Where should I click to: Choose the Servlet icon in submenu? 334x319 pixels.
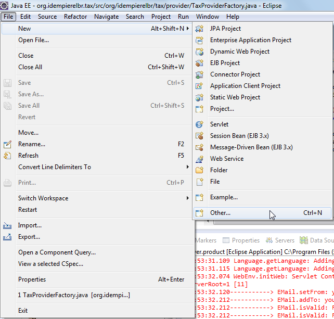[199, 124]
